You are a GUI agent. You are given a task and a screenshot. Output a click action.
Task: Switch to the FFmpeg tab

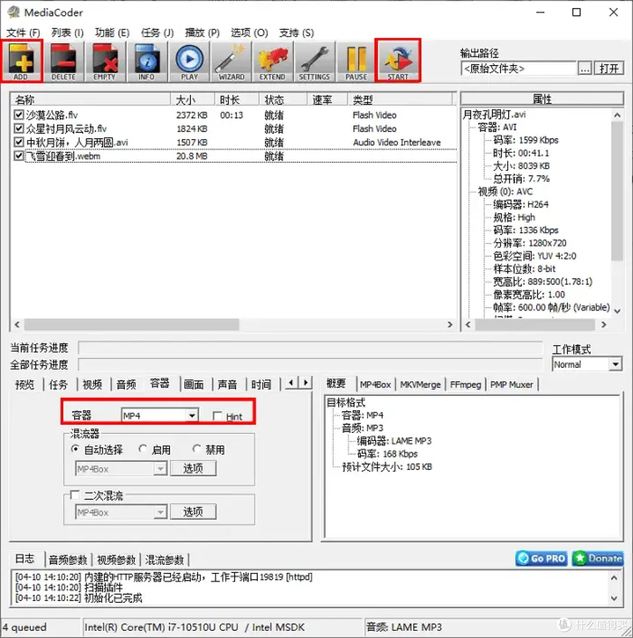pyautogui.click(x=466, y=384)
